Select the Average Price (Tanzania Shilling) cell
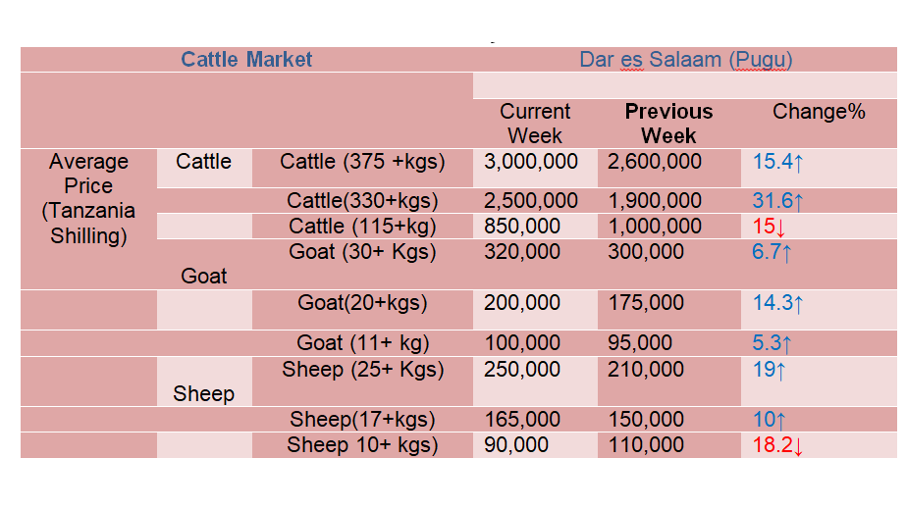 (87, 198)
